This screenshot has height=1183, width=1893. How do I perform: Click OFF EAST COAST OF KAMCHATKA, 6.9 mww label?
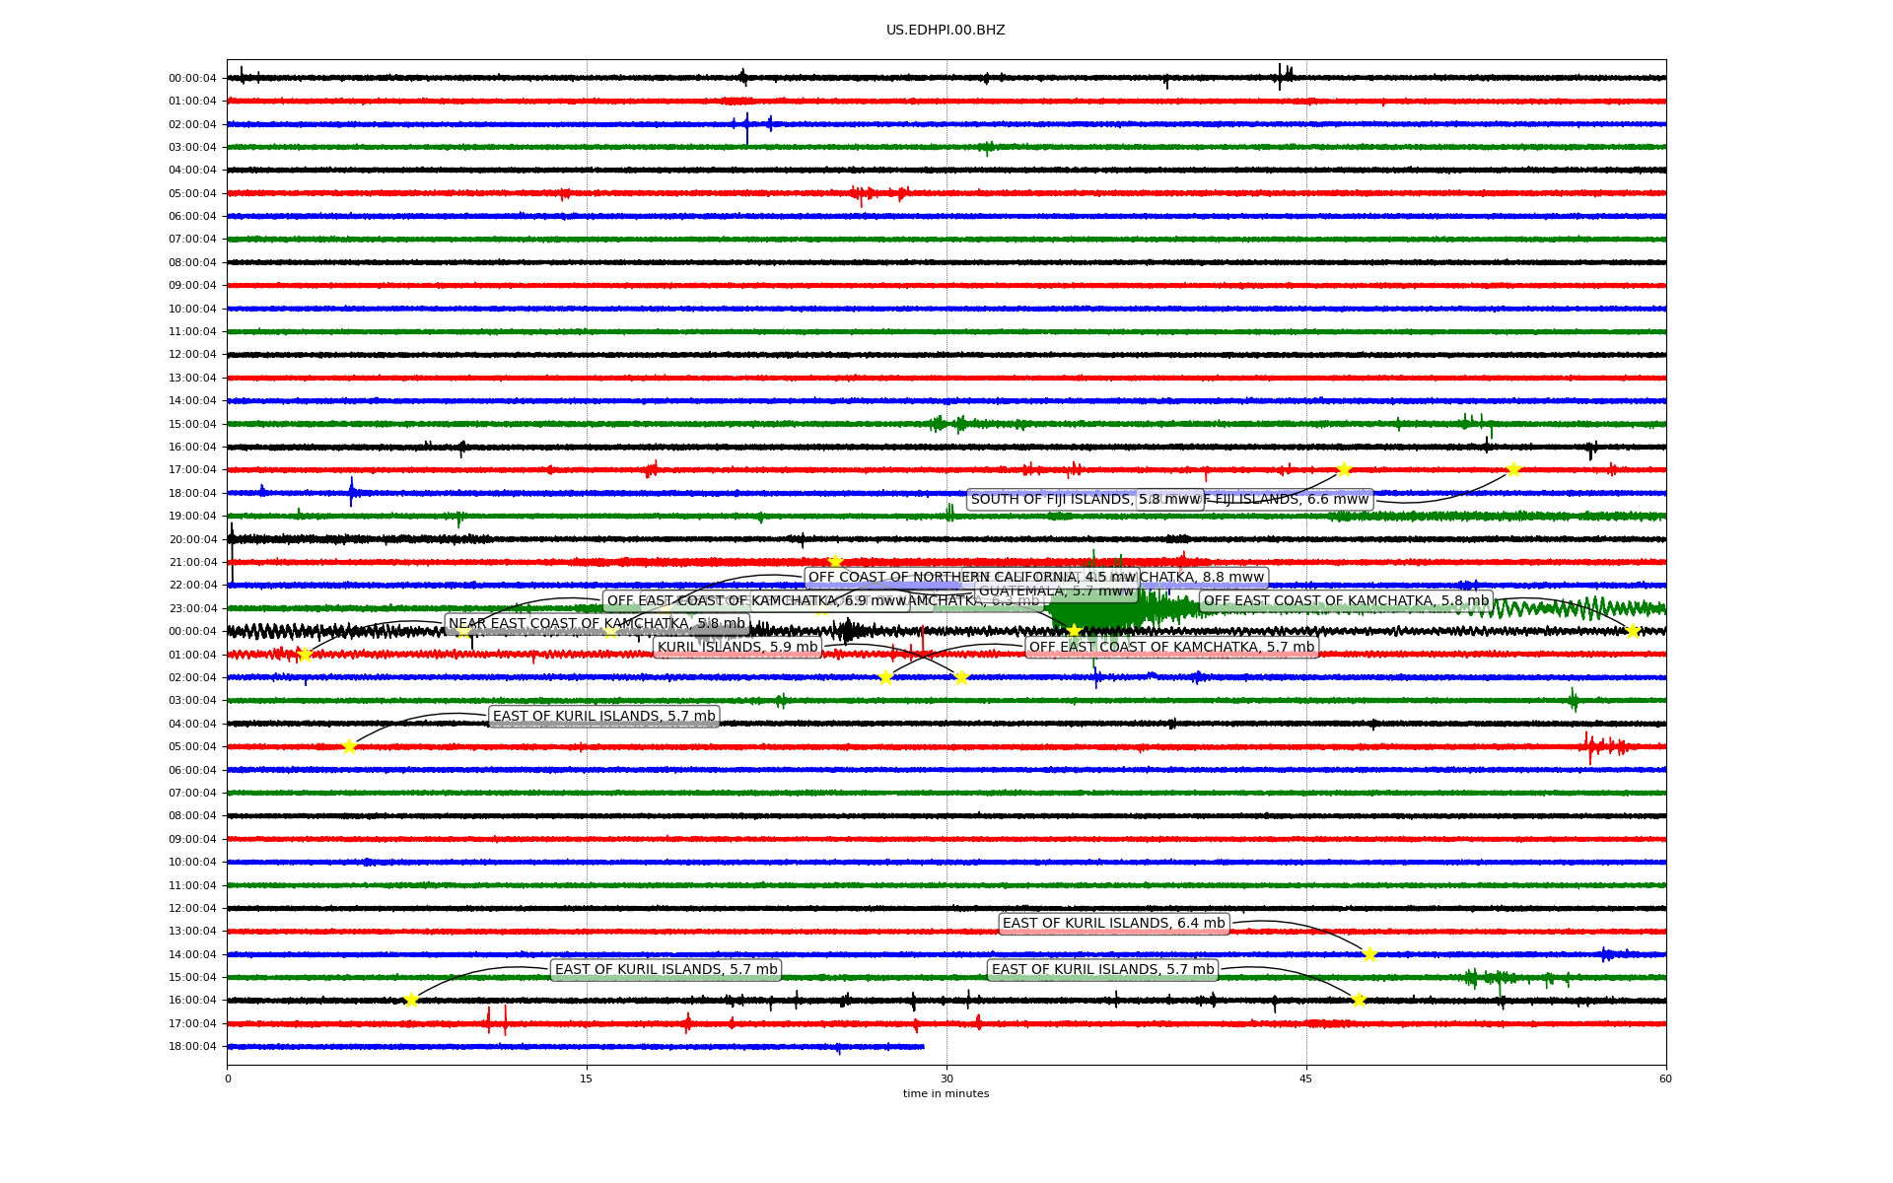(x=756, y=601)
